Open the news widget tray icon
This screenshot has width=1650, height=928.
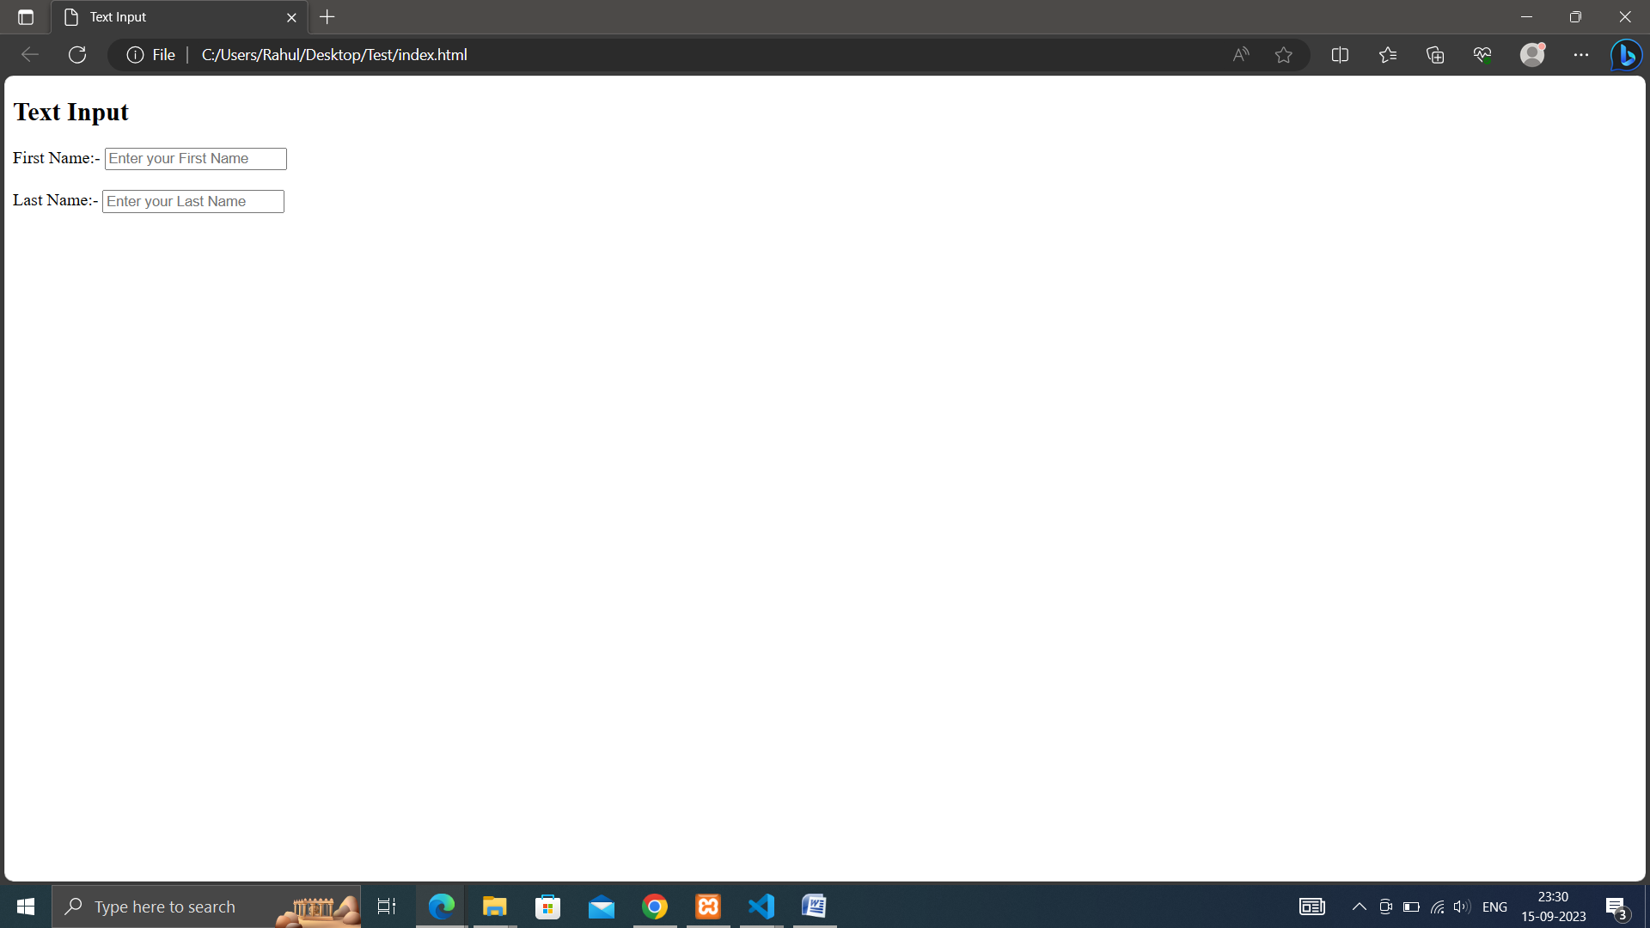[1312, 907]
